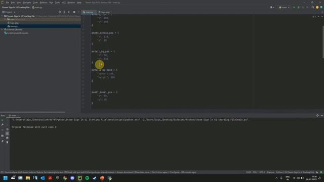Screen dimensions: 324x182
Task: Hide the Project tool window
Action: pos(78,12)
